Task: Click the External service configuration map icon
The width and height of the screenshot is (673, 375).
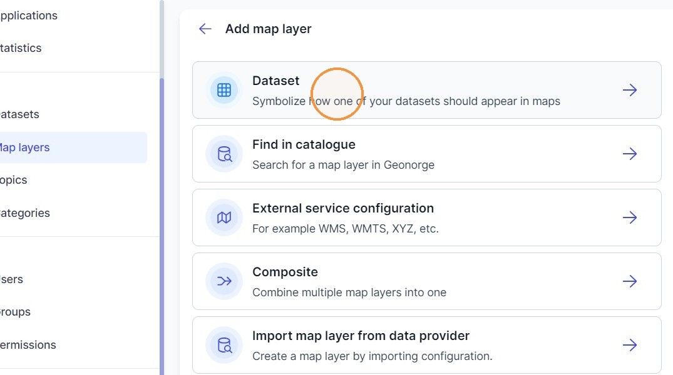Action: point(224,217)
